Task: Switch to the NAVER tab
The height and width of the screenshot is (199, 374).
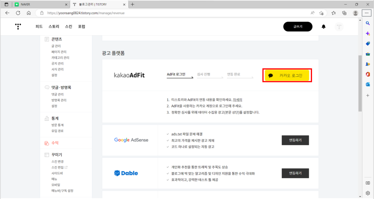Action: 41,4
